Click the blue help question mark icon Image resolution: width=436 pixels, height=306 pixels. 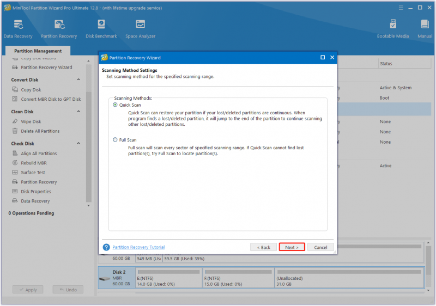(x=106, y=247)
